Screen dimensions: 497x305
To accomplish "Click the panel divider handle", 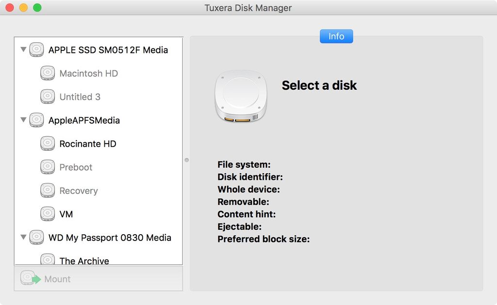I will [186, 159].
